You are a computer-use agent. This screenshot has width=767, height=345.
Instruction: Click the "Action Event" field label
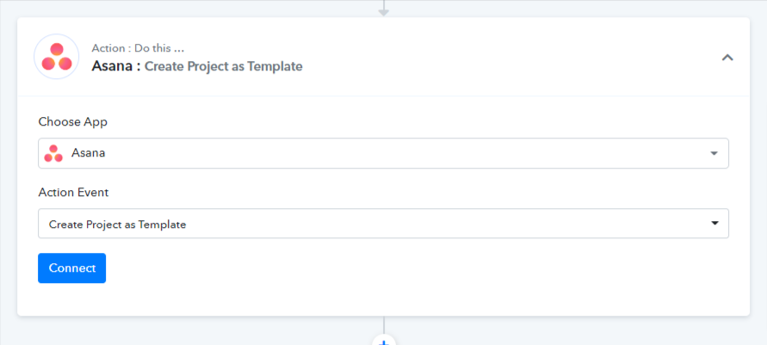[x=73, y=193]
